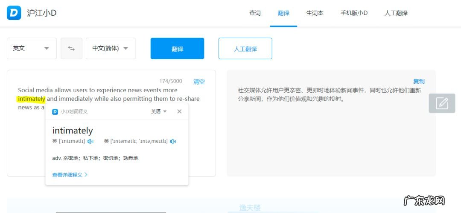Open the 生词本 tab

(315, 13)
